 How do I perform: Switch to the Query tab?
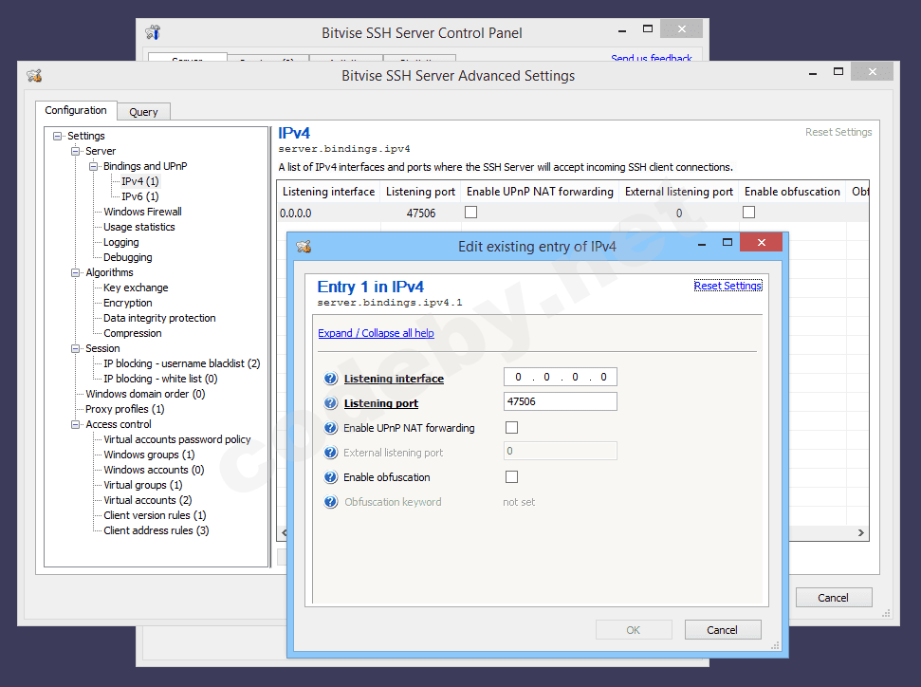pos(143,112)
